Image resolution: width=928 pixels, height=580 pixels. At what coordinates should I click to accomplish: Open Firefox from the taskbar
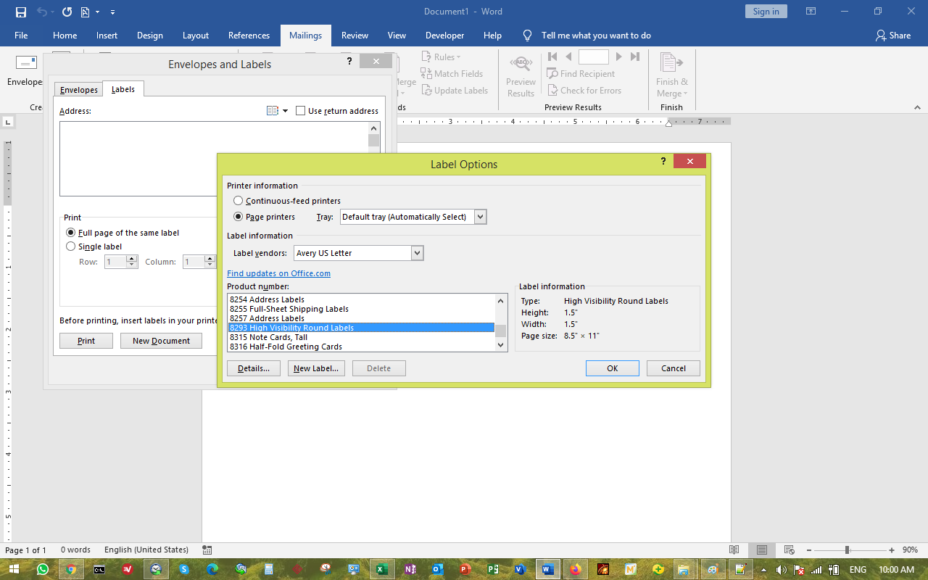coord(575,570)
